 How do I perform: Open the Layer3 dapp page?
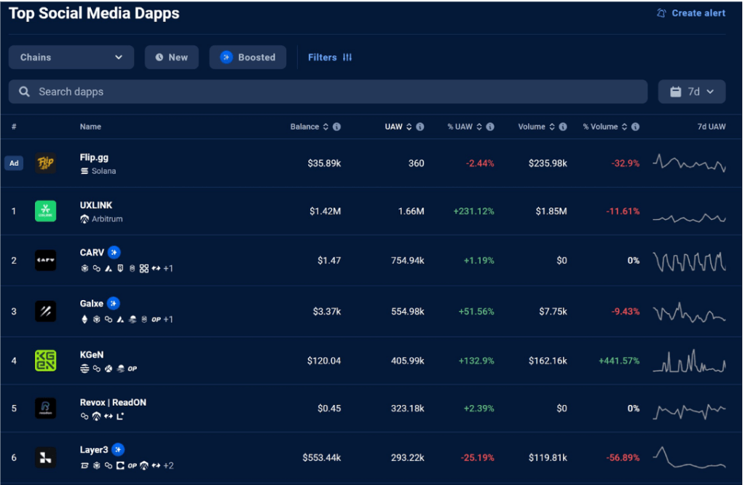coord(94,450)
